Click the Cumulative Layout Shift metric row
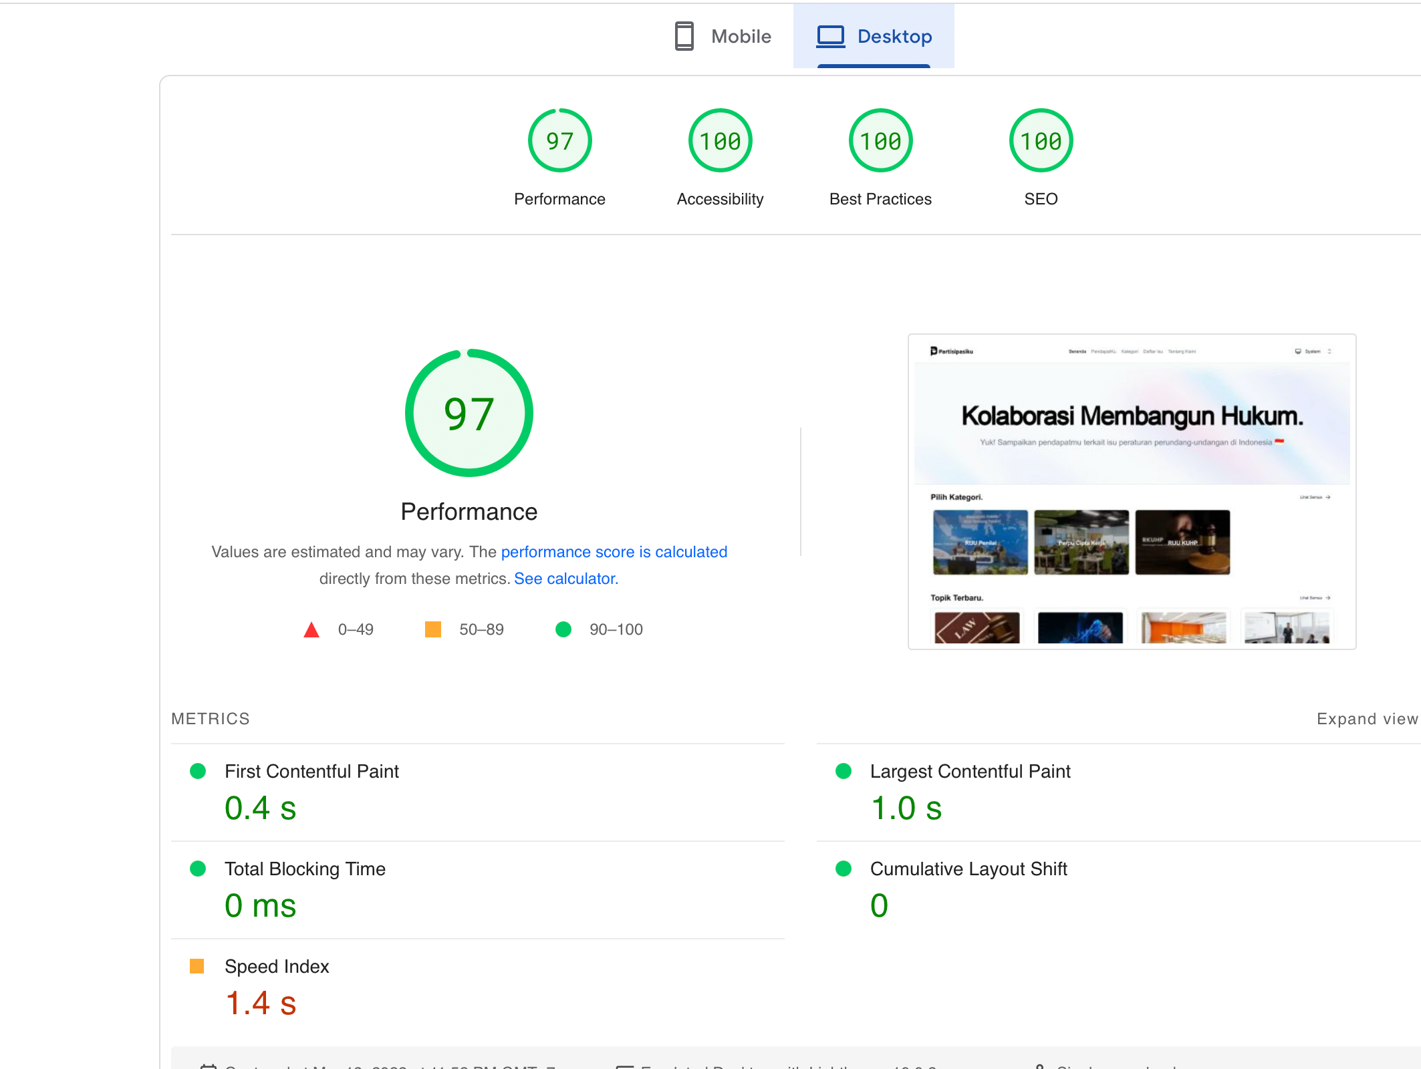This screenshot has width=1421, height=1069. pyautogui.click(x=968, y=869)
